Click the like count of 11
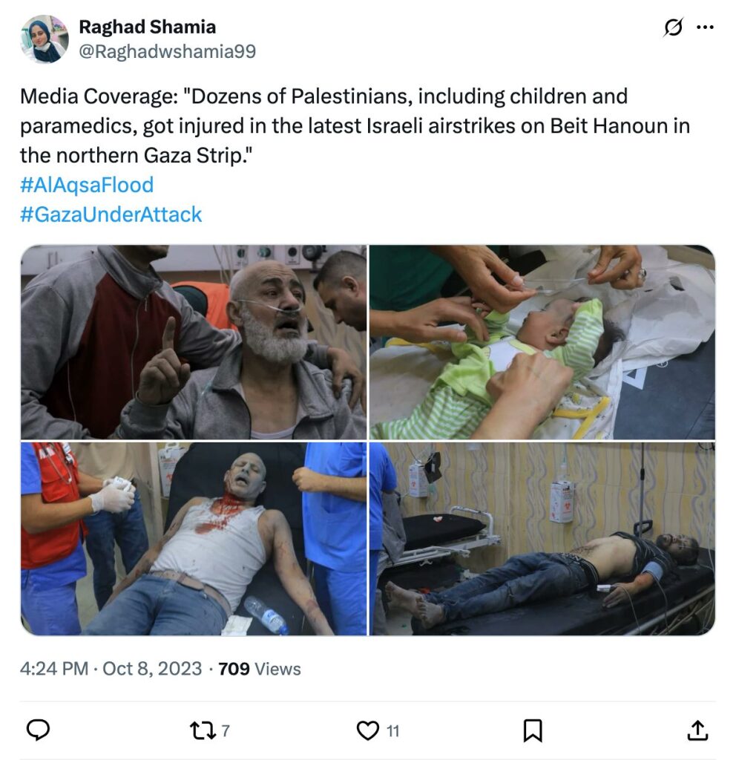This screenshot has height=760, width=736. [x=393, y=731]
